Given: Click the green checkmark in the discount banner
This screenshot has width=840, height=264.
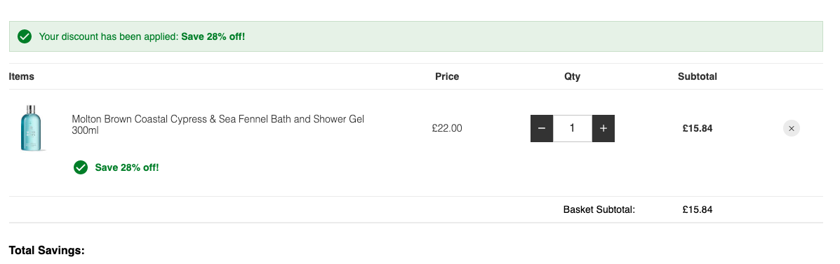Looking at the screenshot, I should (x=24, y=37).
